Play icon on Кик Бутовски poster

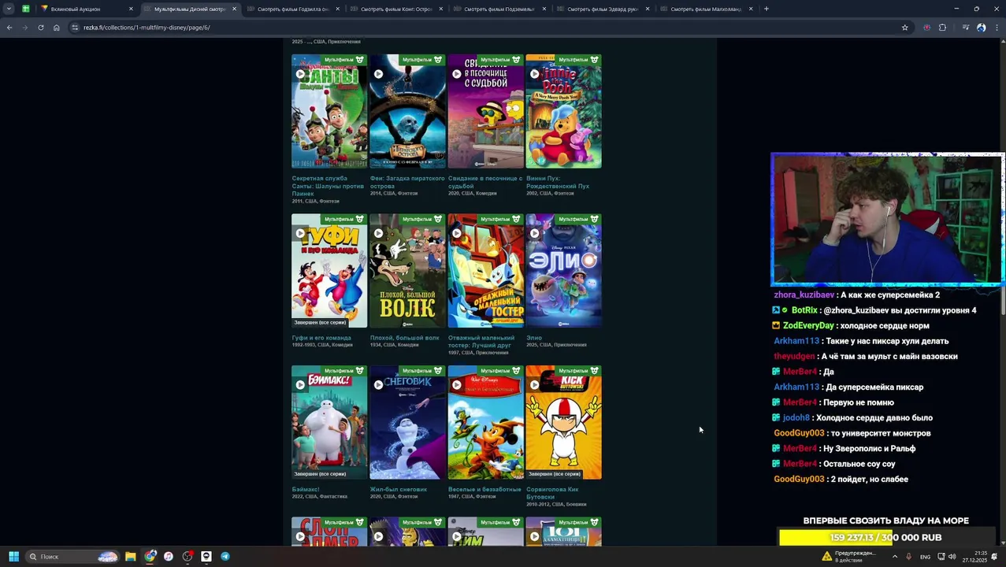(534, 385)
